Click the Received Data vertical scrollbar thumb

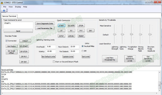click(x=159, y=85)
